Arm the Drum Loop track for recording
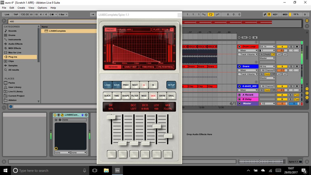This screenshot has height=175, width=311. [x=296, y=47]
